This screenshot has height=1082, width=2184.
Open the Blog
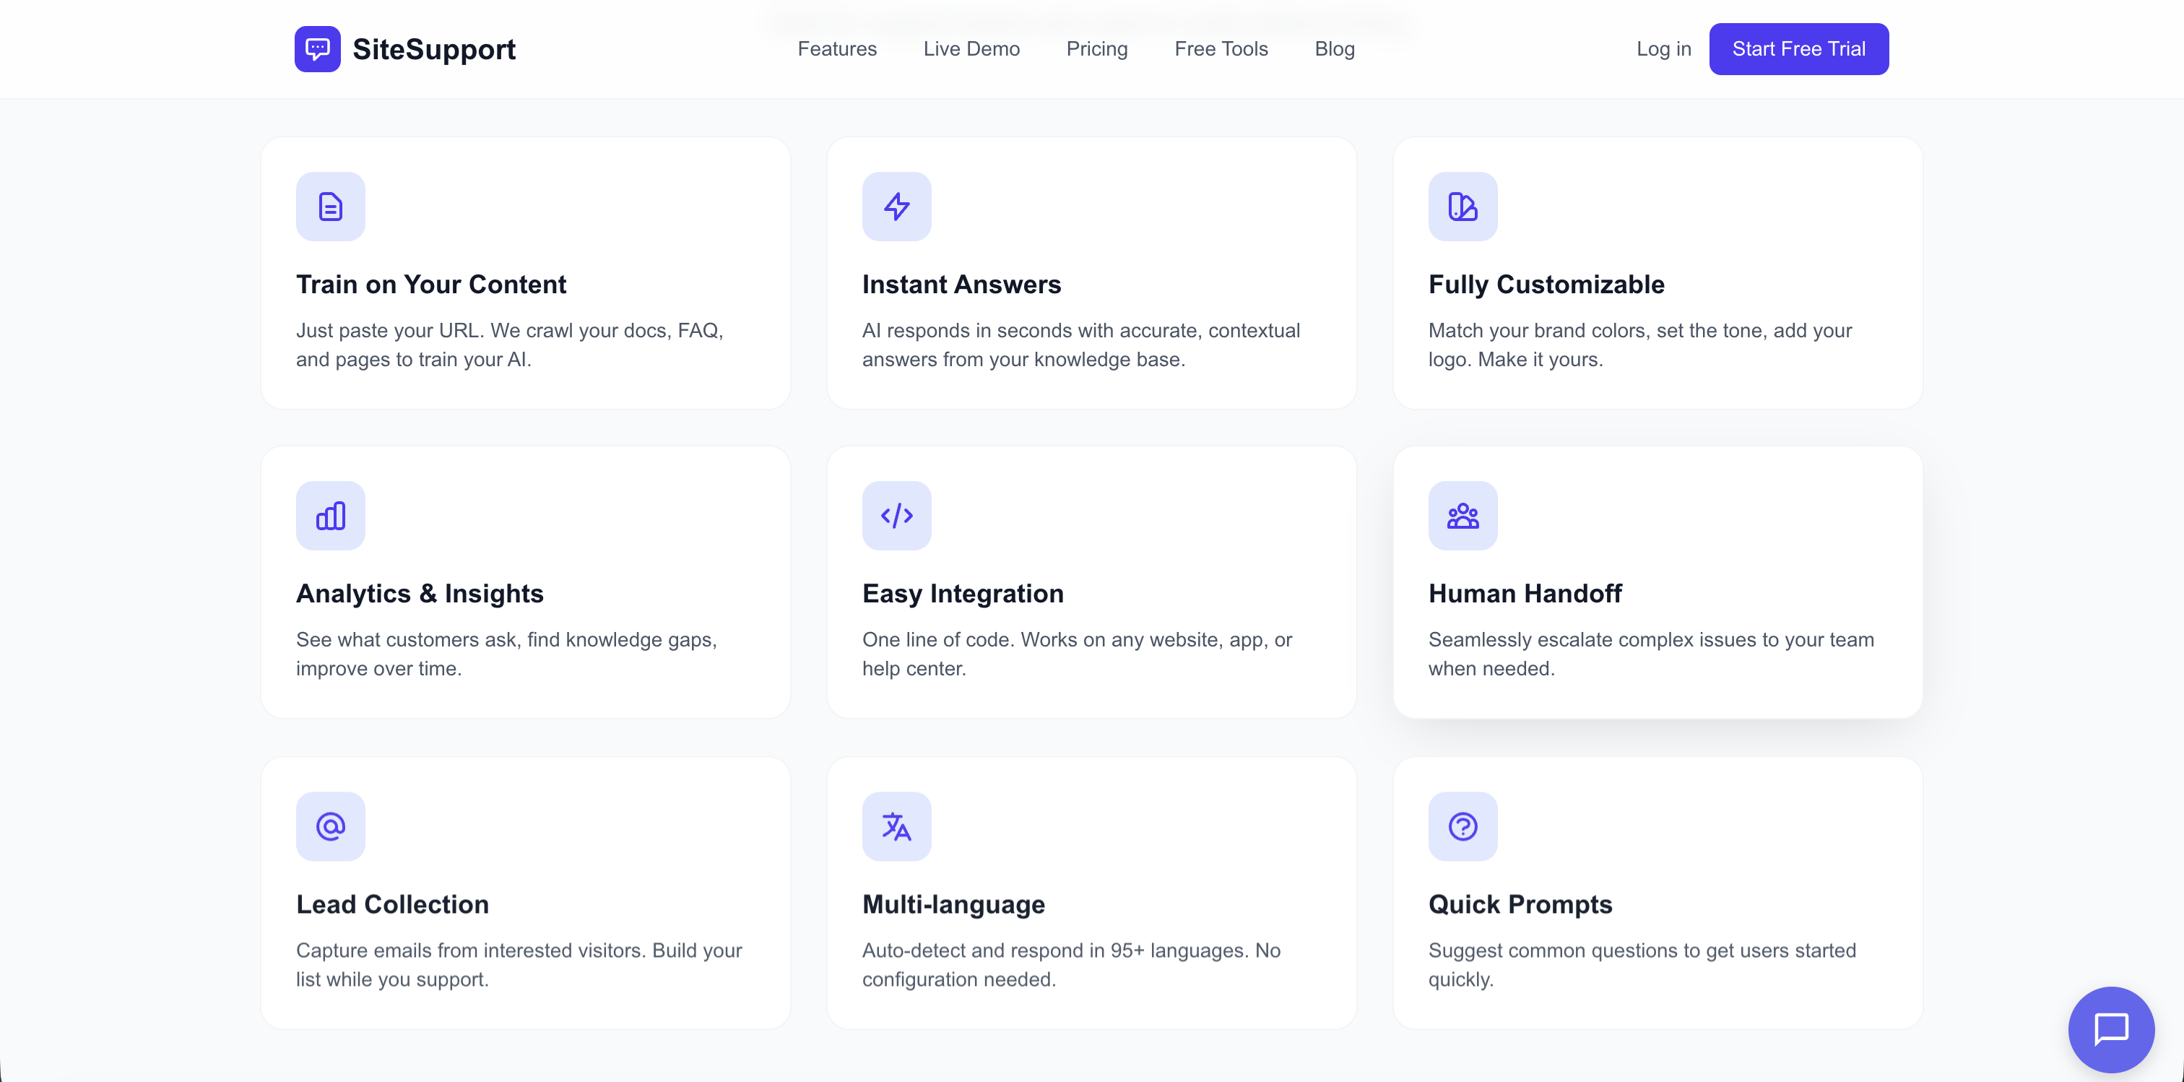coord(1334,48)
